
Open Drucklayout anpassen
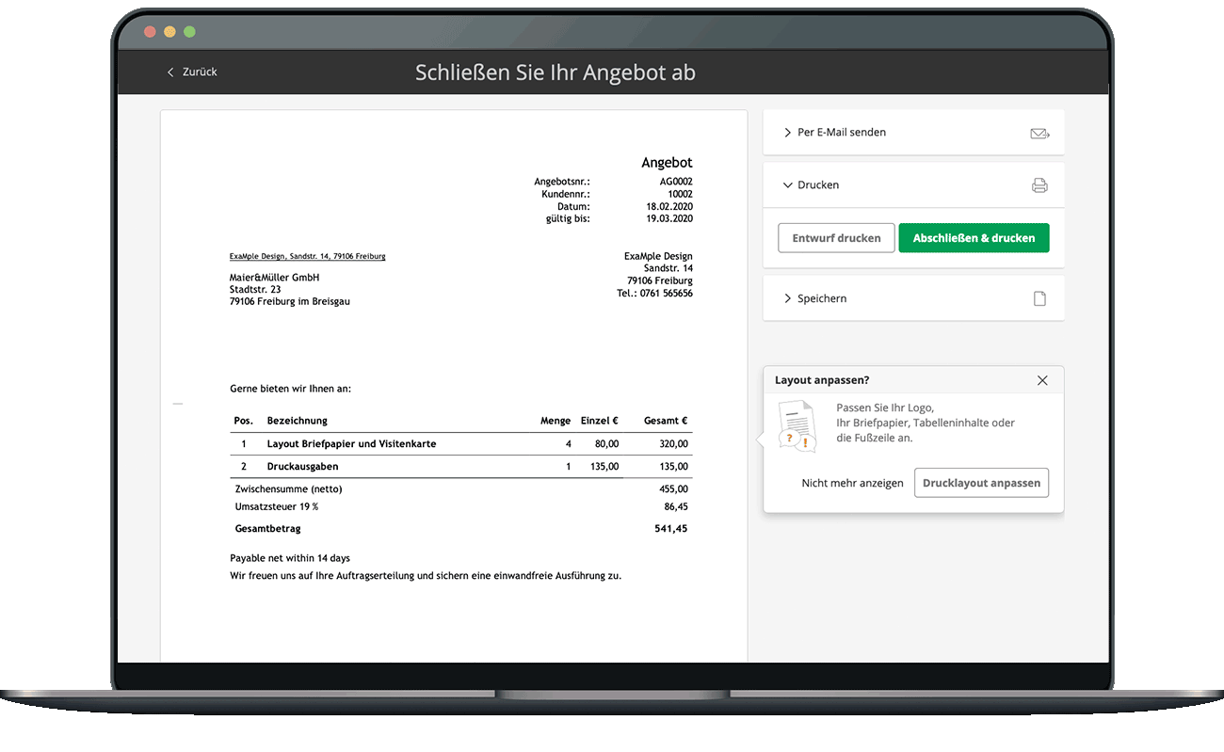pos(981,483)
